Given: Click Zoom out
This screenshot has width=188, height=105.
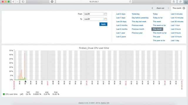Looking at the screenshot, I should pyautogui.click(x=160, y=8).
